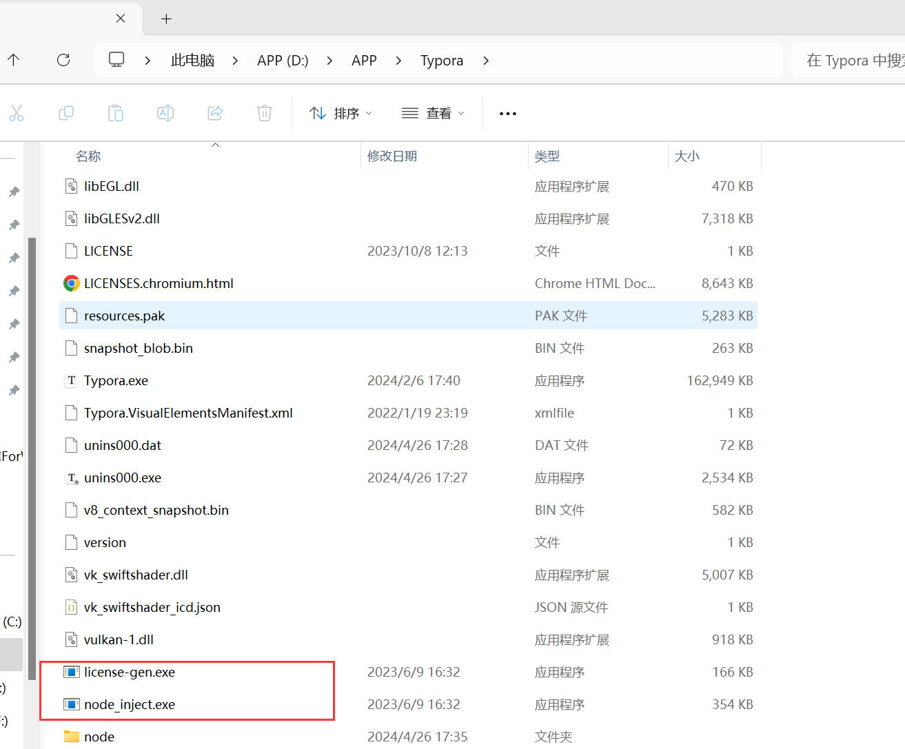Expand the chevron after Typora breadcrumb

(486, 61)
